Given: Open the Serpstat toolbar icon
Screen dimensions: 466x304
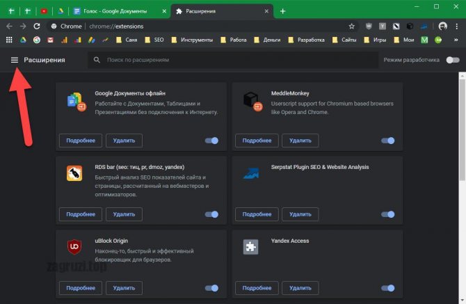Looking at the screenshot, I should tap(424, 26).
